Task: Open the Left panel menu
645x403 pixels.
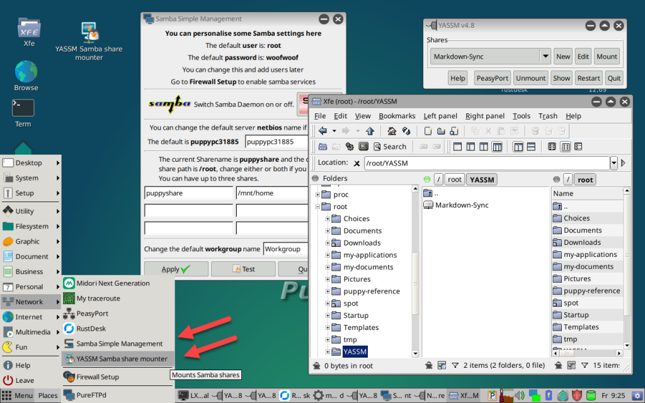Action: [440, 116]
